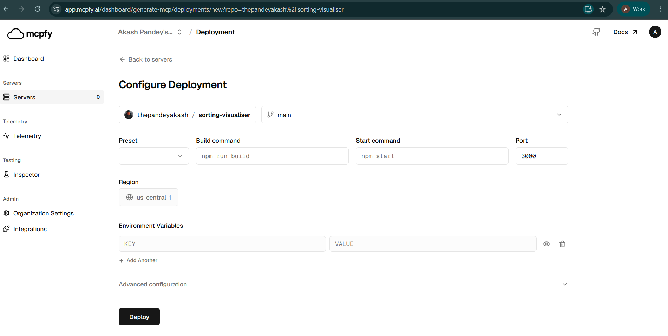Image resolution: width=668 pixels, height=336 pixels.
Task: Click the install app icon in address bar
Action: [588, 9]
